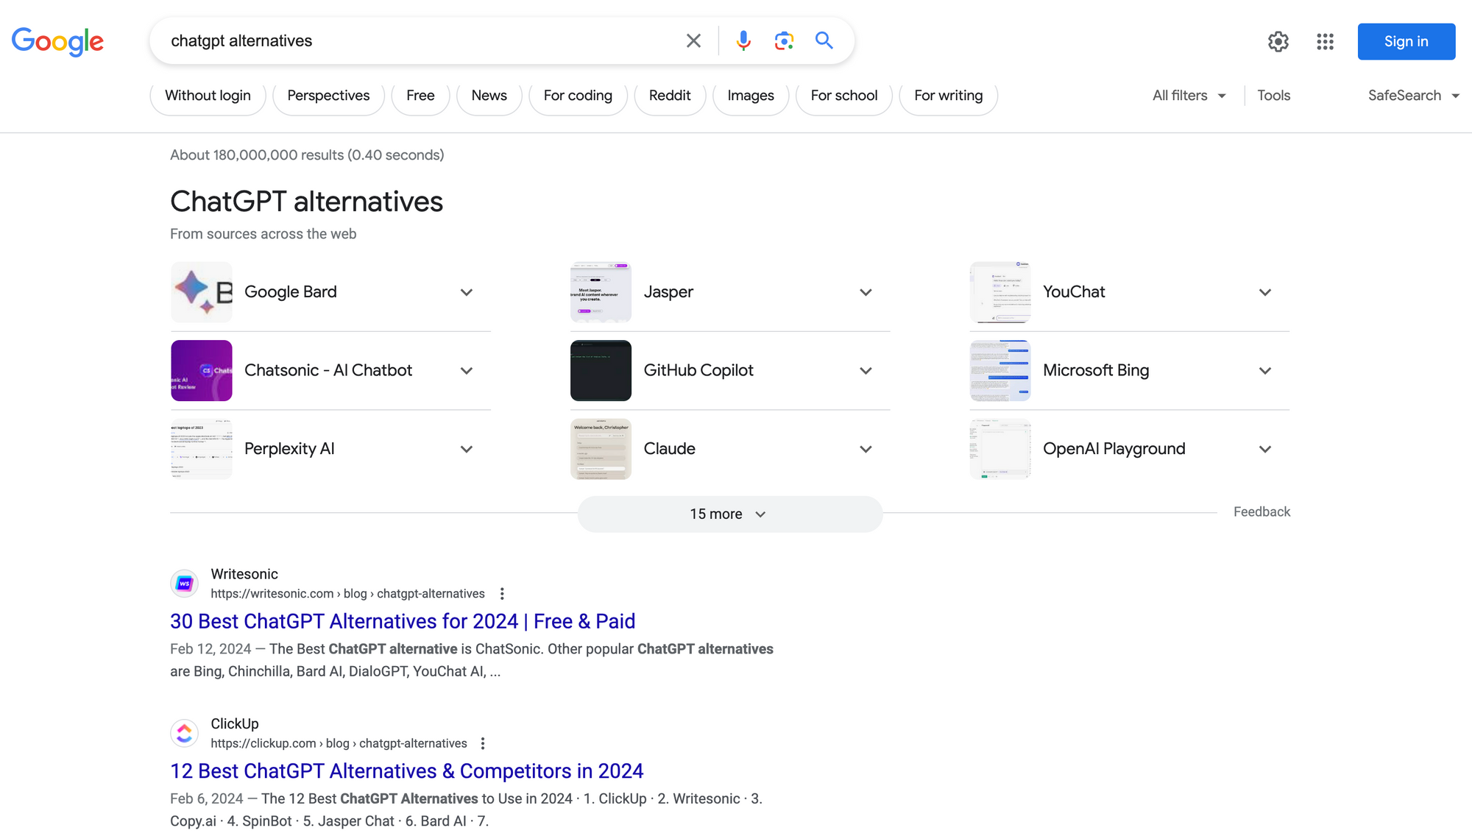The height and width of the screenshot is (836, 1472).
Task: Open the SafeSearch dropdown
Action: click(x=1412, y=95)
